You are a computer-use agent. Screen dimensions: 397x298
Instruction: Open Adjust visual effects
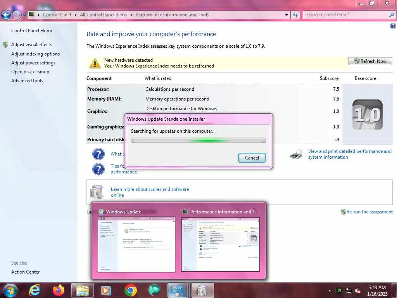31,45
